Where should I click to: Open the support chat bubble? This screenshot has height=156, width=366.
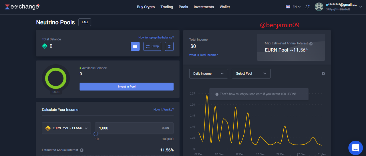[356, 148]
